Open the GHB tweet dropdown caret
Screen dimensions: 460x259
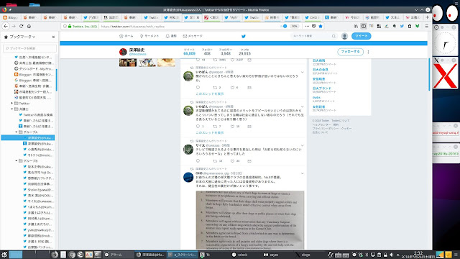[x=302, y=173]
